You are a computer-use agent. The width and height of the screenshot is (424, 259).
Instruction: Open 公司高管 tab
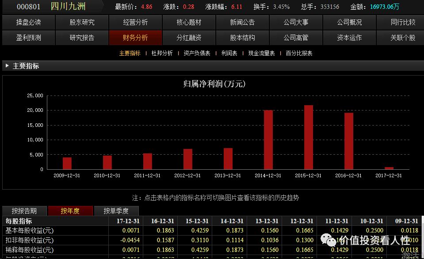click(296, 38)
